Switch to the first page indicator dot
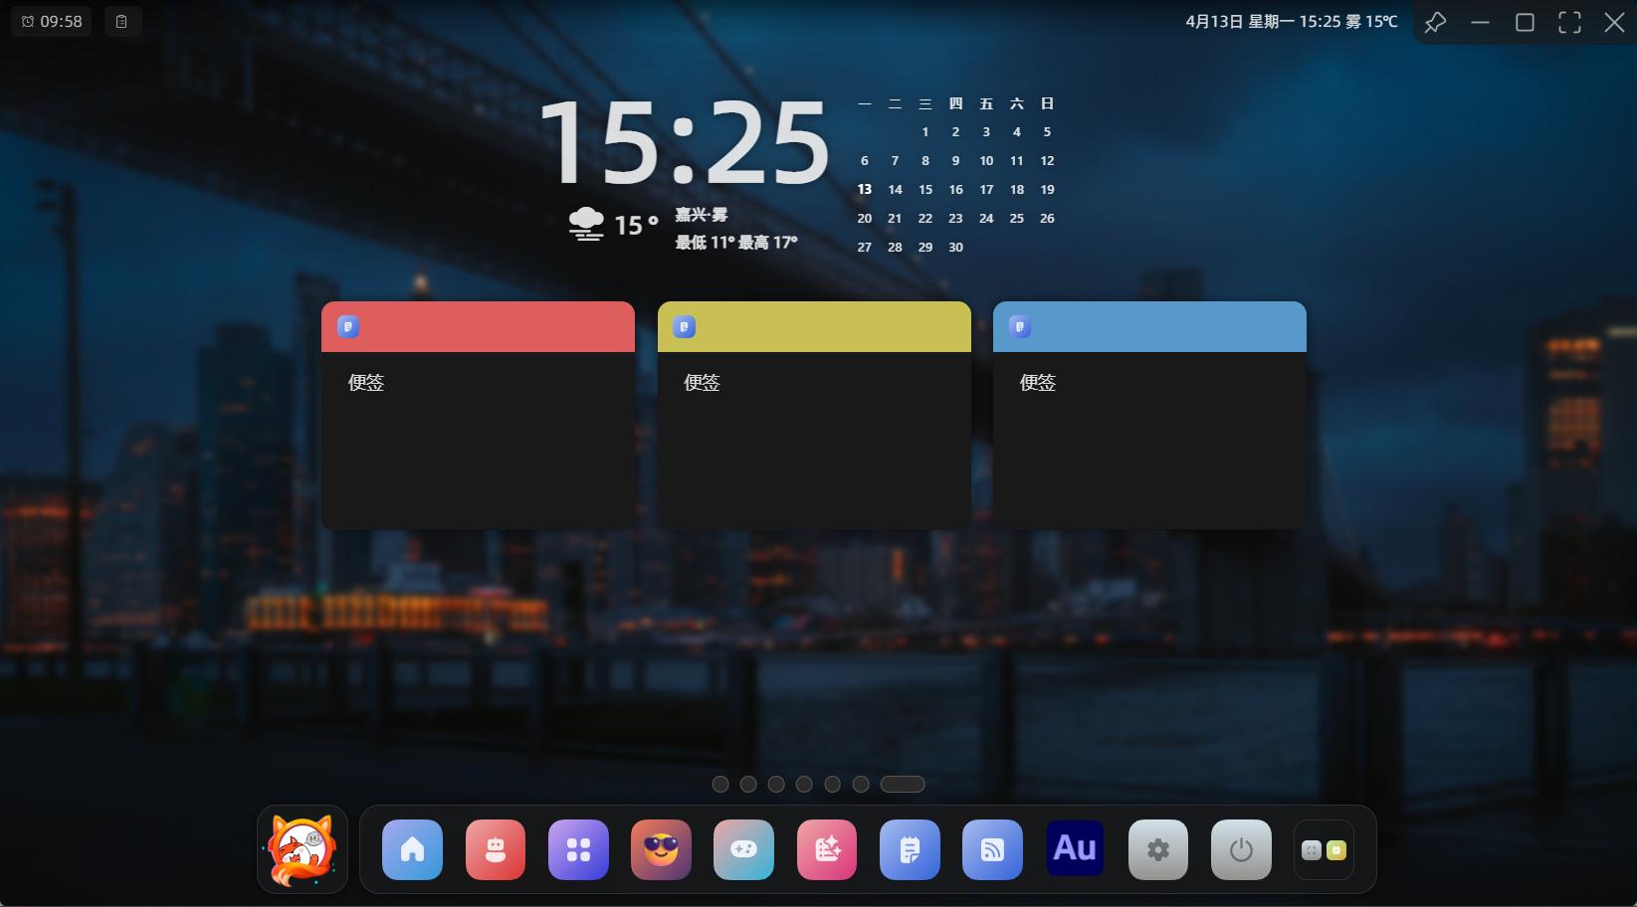This screenshot has width=1637, height=907. click(720, 784)
